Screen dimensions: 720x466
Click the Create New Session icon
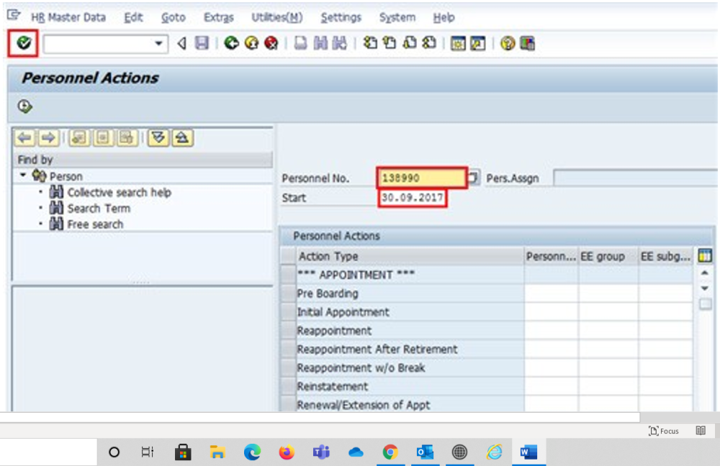coord(458,43)
